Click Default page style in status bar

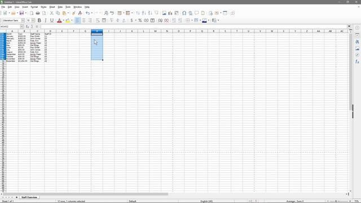[x=133, y=201]
